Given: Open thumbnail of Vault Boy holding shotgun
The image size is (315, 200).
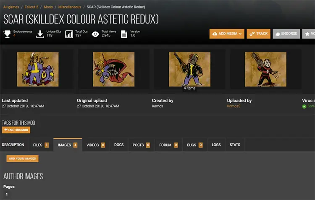Looking at the screenshot, I should tap(190, 70).
